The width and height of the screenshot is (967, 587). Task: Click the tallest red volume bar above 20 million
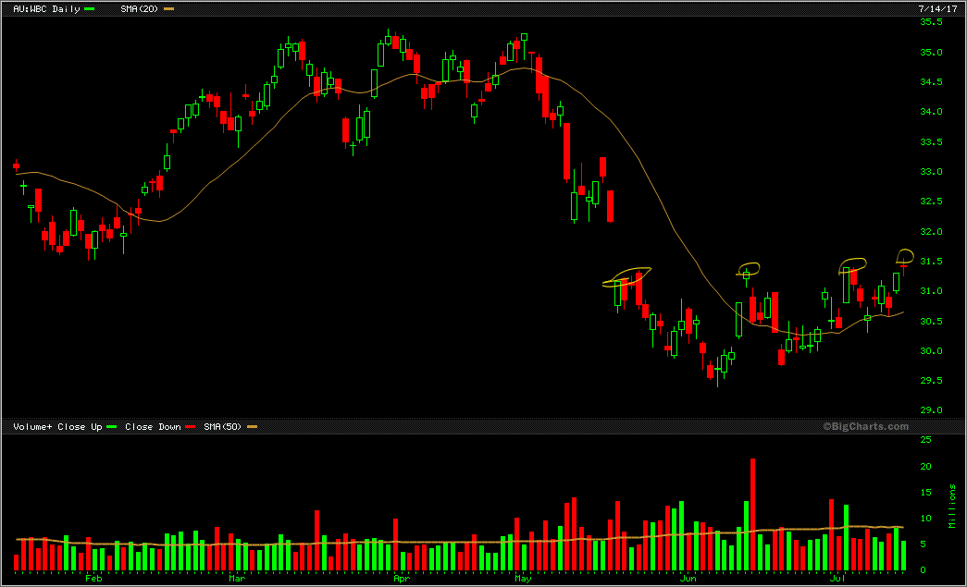[x=752, y=514]
